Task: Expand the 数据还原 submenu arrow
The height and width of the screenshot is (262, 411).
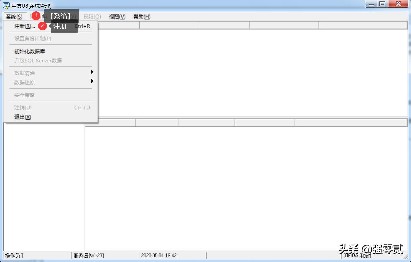Action: [x=93, y=82]
